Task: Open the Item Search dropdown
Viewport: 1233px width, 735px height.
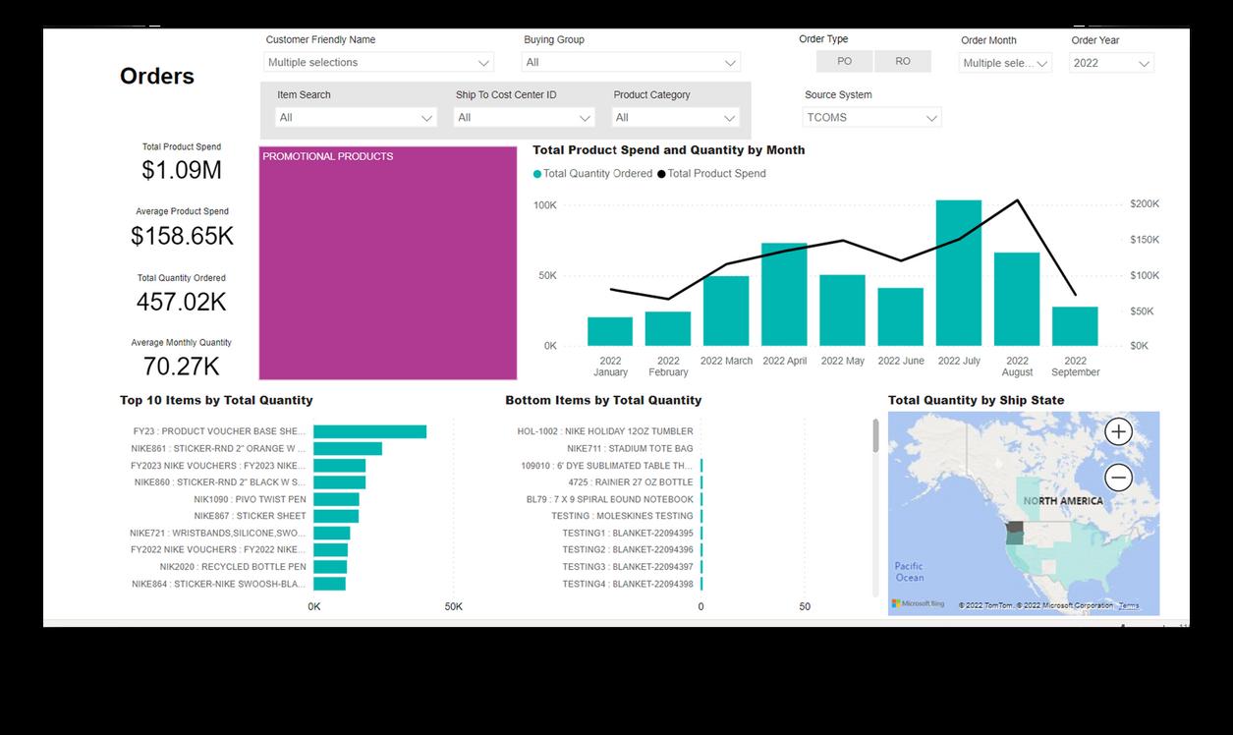Action: point(357,117)
